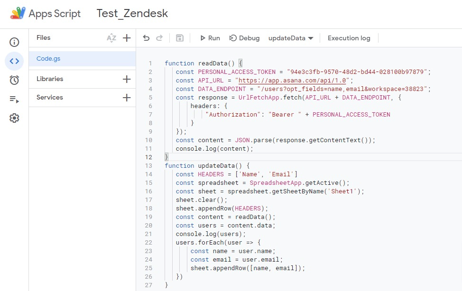Undo the last edit
The height and width of the screenshot is (291, 462).
(146, 38)
